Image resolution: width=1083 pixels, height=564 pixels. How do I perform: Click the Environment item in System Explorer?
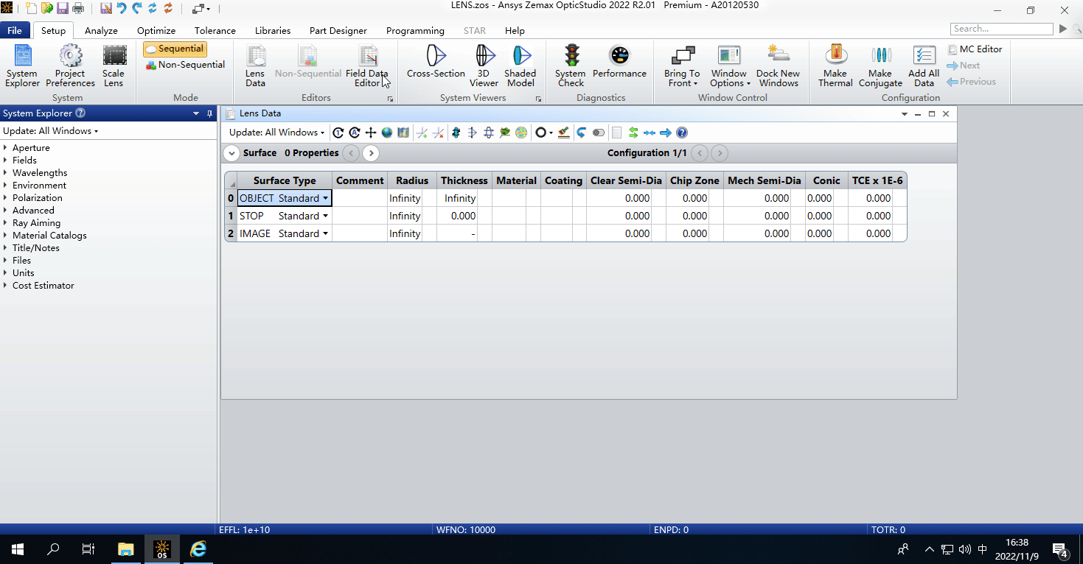[39, 186]
